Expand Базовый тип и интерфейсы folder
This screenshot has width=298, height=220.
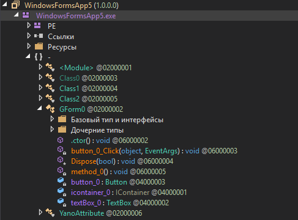pos(52,119)
